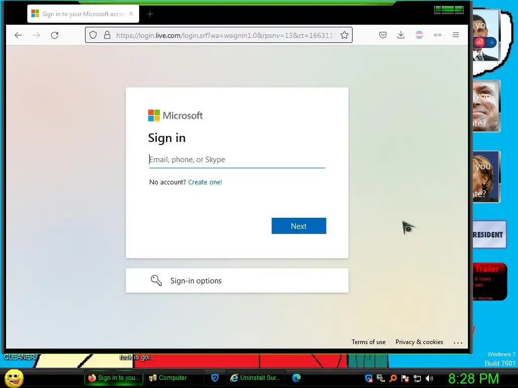Focus the Email, phone, or Skype field
Viewport: 518px width, 388px height.
click(x=237, y=160)
